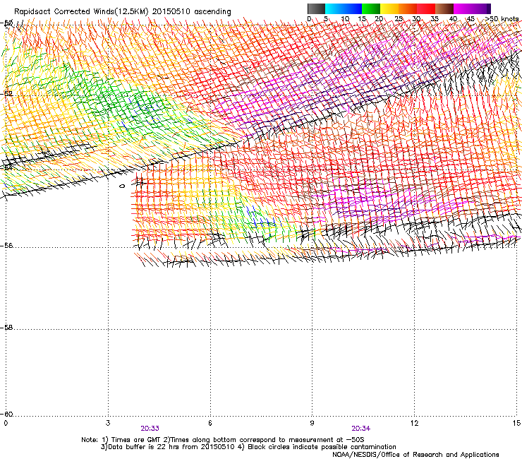Click the blue 10-15 knots legend swatch
The height and width of the screenshot is (459, 522).
click(353, 8)
